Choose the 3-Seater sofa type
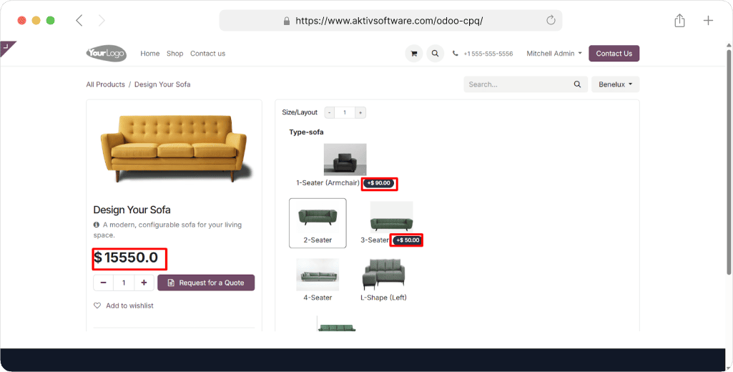This screenshot has height=372, width=733. (390, 218)
